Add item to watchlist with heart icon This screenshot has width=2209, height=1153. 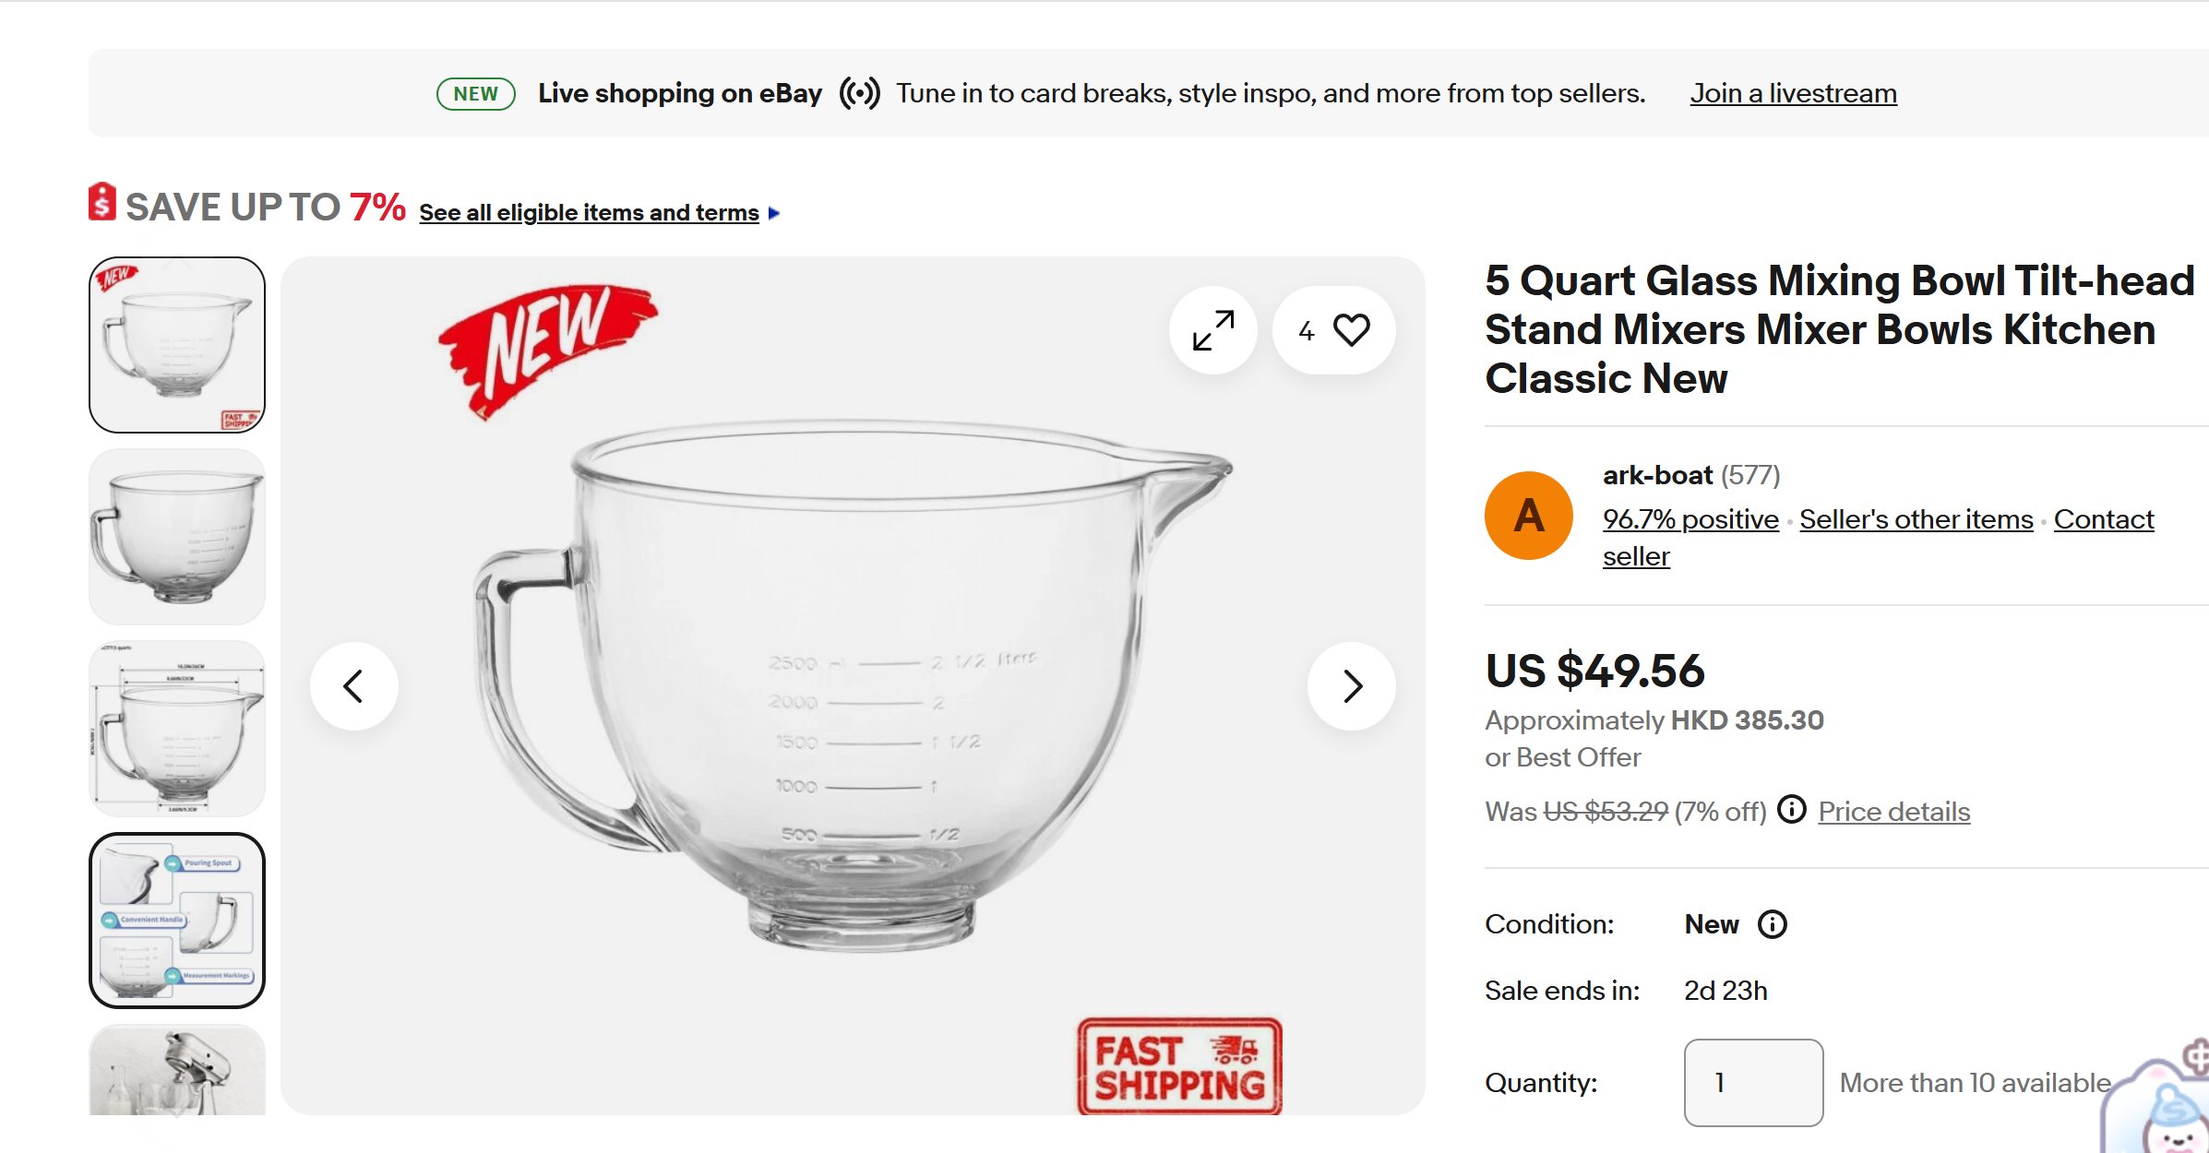pyautogui.click(x=1351, y=330)
